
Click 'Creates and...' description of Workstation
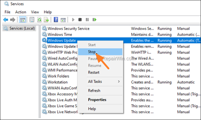click(x=142, y=82)
